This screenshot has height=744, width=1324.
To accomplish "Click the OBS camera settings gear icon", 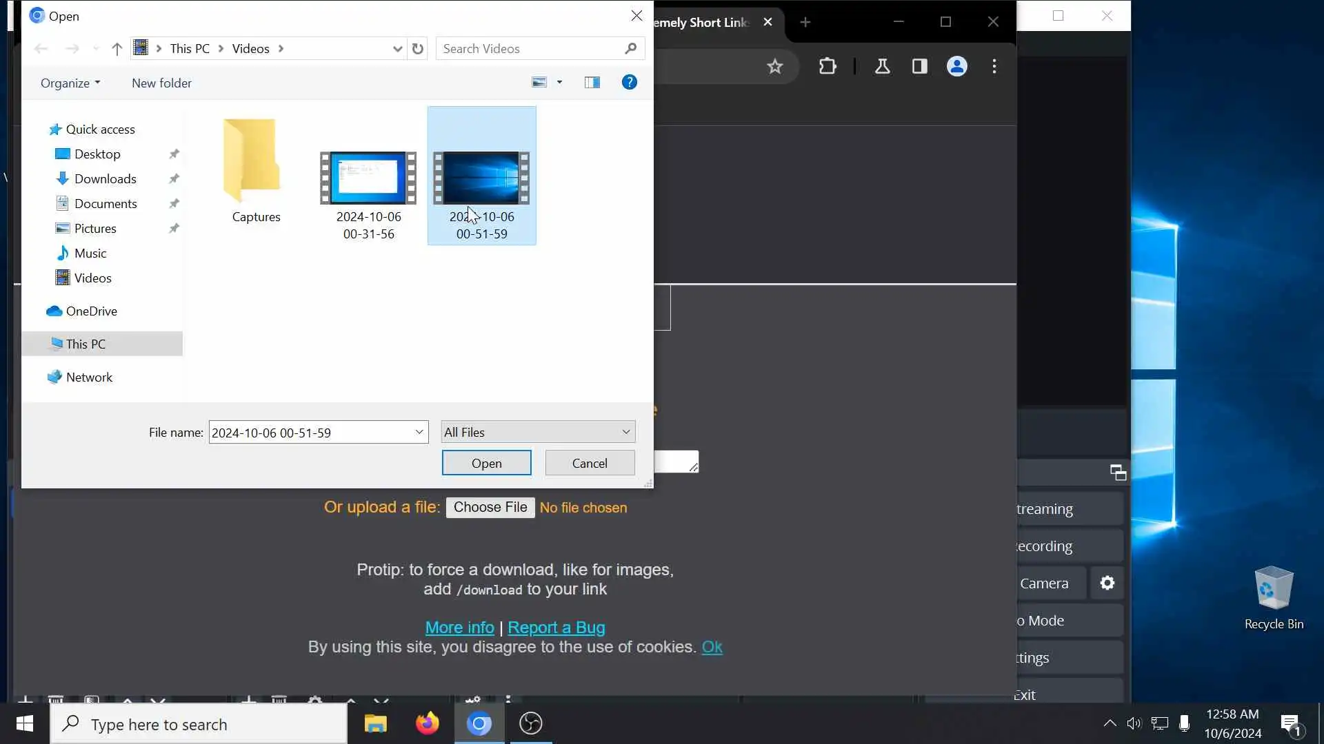I will pos(1107,583).
